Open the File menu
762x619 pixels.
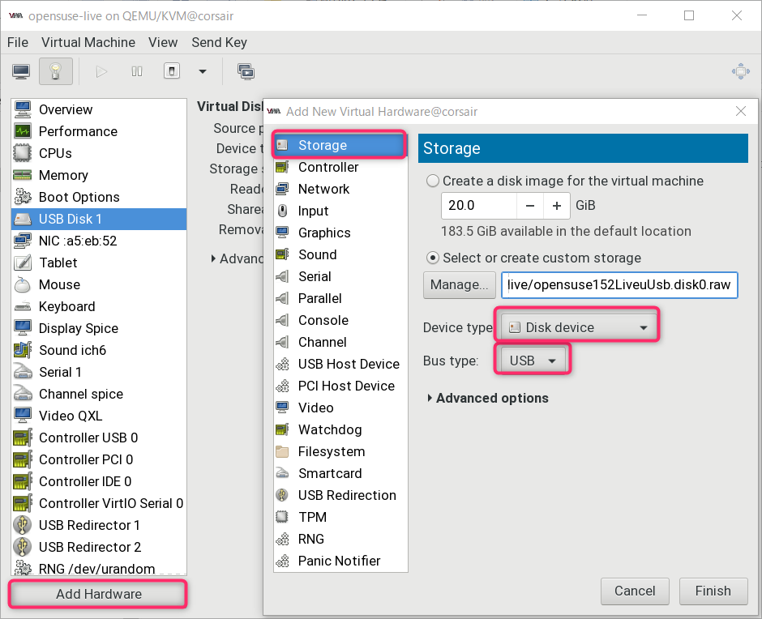[x=18, y=42]
